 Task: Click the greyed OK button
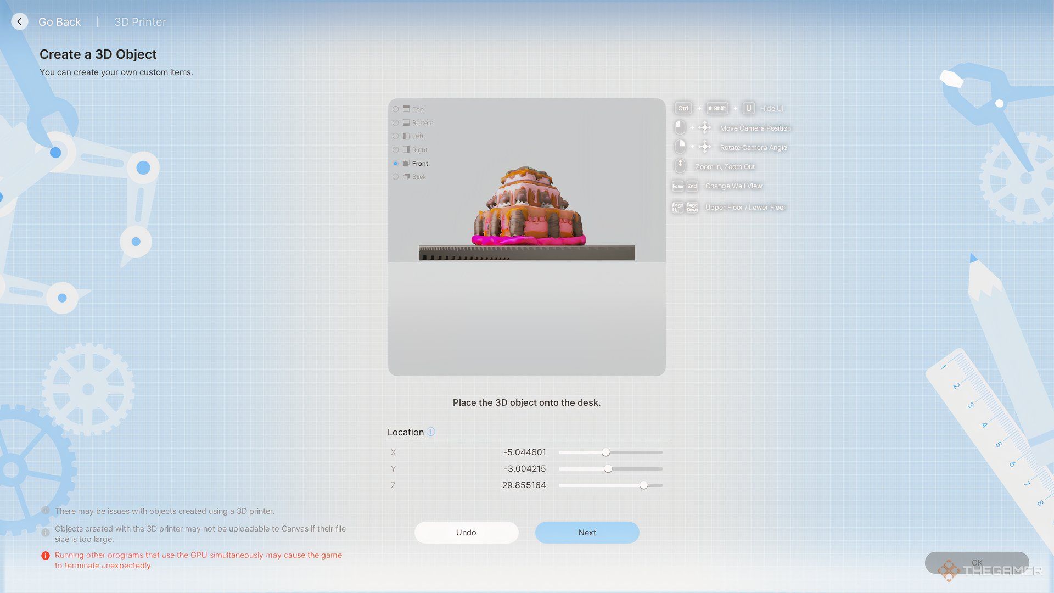coord(977,562)
